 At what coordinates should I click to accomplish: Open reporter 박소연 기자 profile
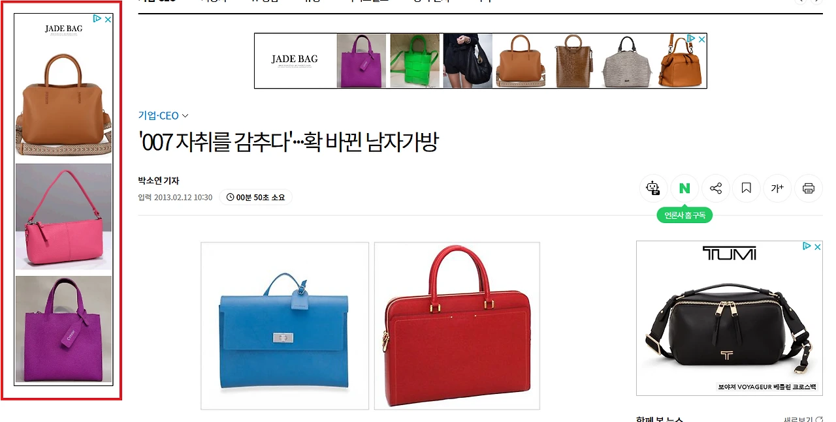159,181
